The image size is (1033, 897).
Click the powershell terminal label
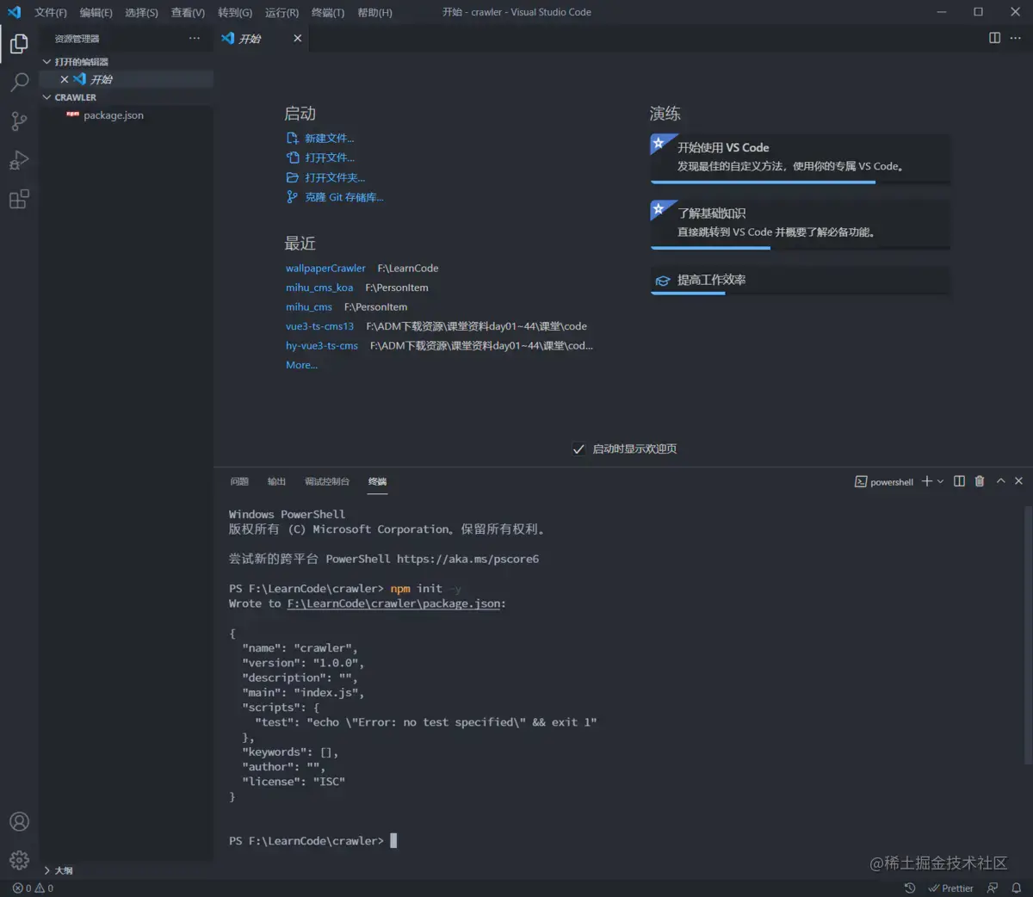pos(884,482)
